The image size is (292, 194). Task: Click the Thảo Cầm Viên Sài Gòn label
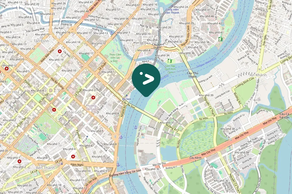(x=115, y=58)
